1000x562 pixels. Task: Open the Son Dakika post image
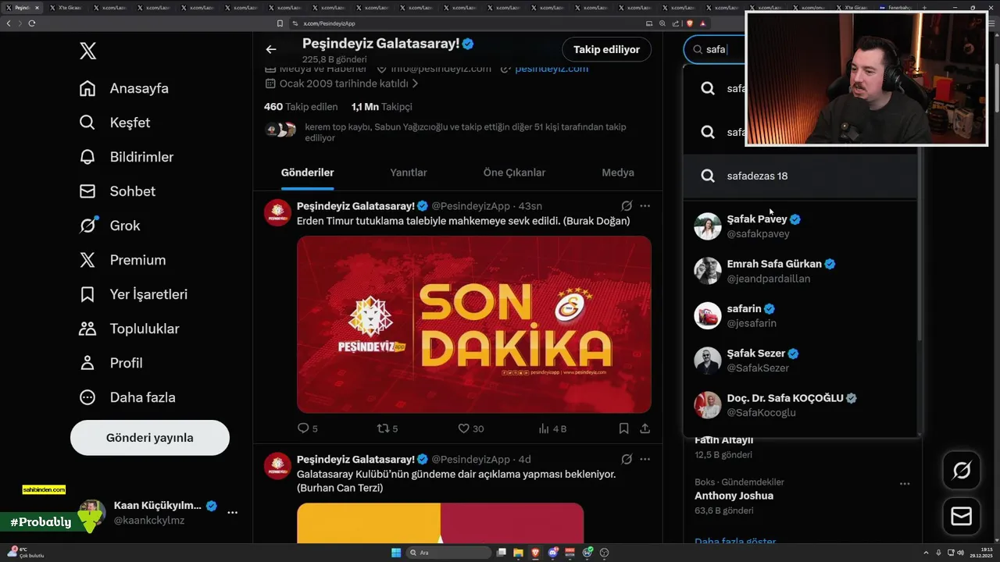pos(474,324)
